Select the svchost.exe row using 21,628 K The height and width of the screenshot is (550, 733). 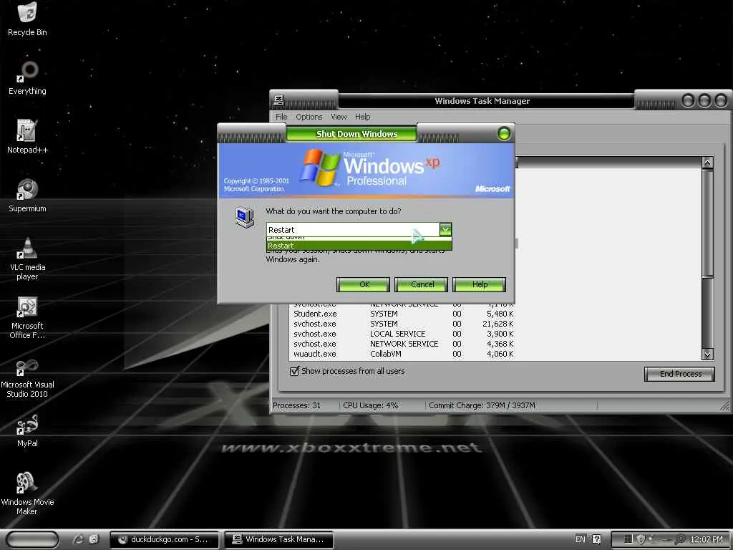(x=403, y=324)
